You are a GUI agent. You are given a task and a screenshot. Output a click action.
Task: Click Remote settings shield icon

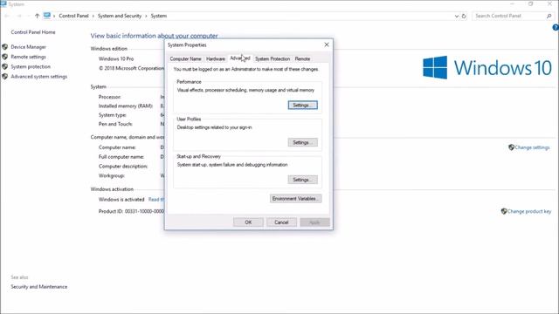5,57
